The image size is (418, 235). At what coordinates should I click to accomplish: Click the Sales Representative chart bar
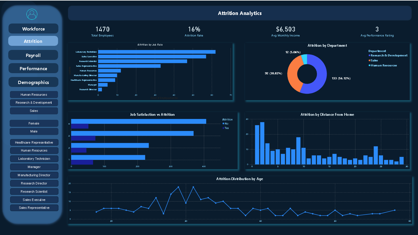(x=129, y=66)
